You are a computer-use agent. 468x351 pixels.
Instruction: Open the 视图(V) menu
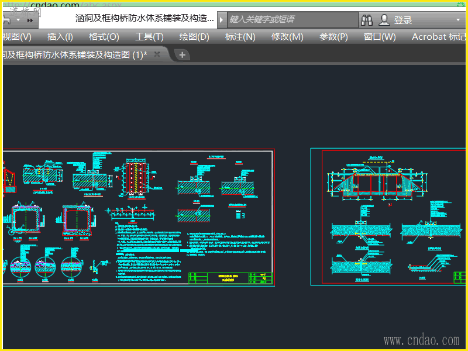pyautogui.click(x=17, y=37)
